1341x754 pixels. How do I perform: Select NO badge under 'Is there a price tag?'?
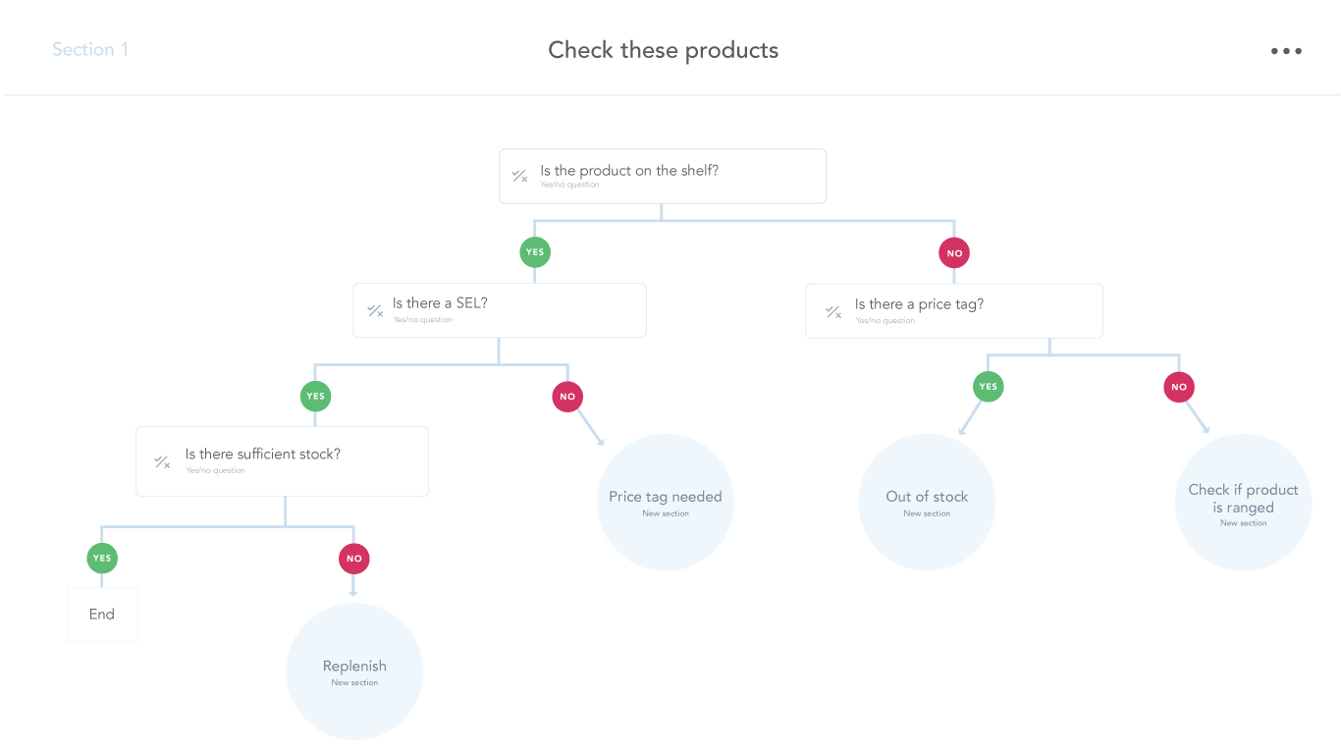[x=1179, y=387]
